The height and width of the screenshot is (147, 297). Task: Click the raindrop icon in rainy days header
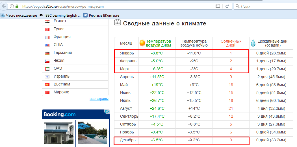(x=253, y=43)
